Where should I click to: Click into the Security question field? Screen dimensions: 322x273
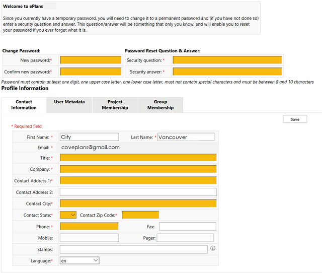[227, 60]
